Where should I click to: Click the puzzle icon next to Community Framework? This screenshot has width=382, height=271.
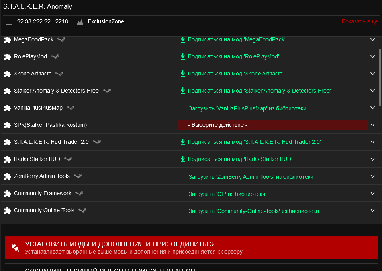point(8,194)
